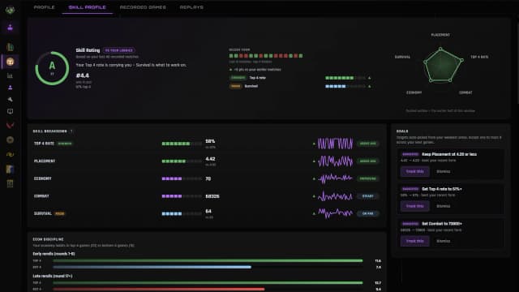Select the orange round face sidebar icon
This screenshot has height=292, width=519.
click(x=11, y=62)
